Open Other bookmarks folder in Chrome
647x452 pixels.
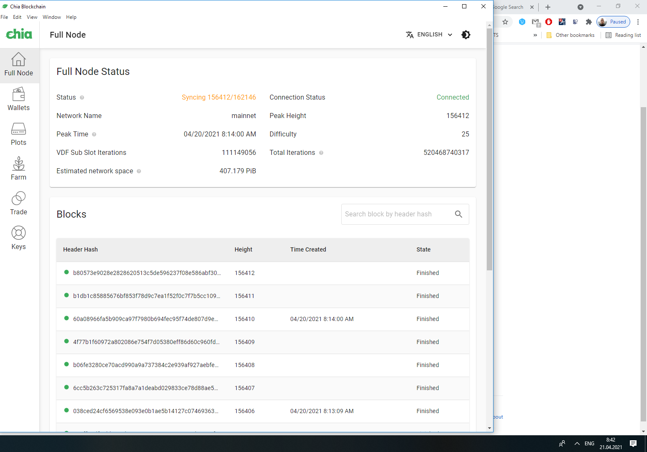point(570,35)
